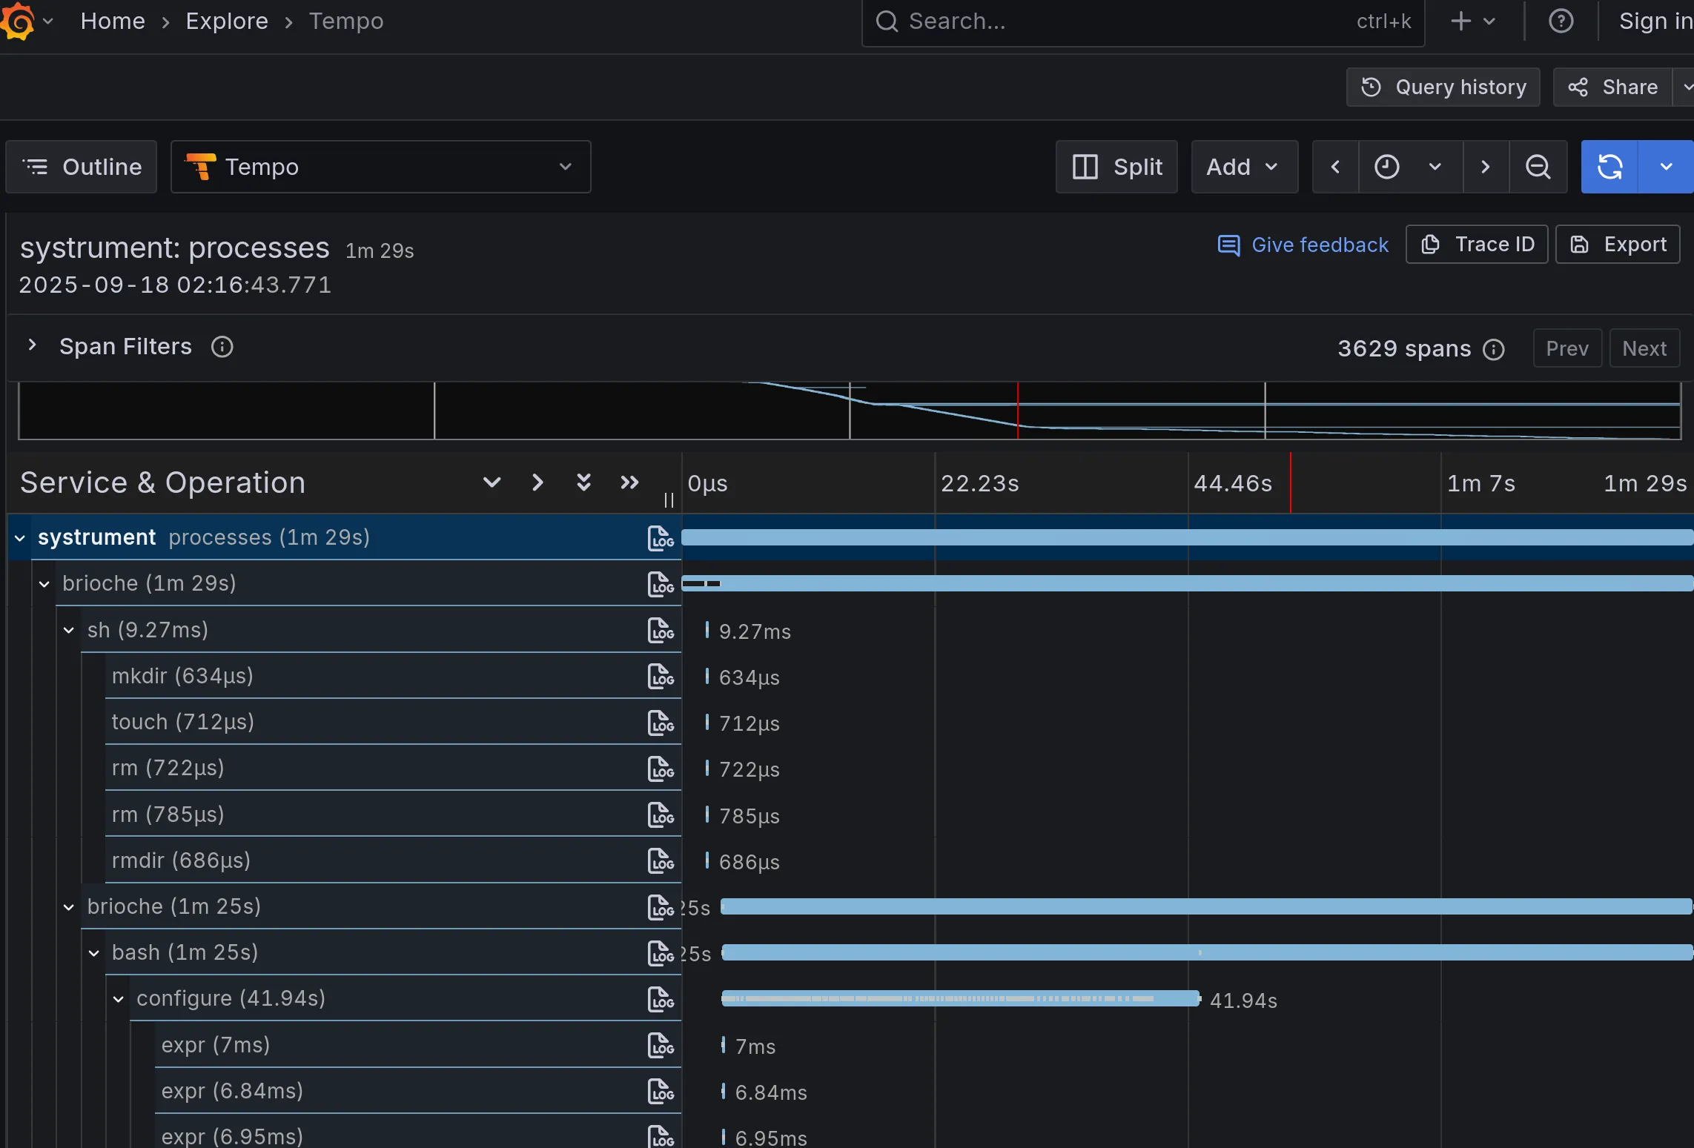Collapse the brioche (1m 29s) span

tap(44, 583)
